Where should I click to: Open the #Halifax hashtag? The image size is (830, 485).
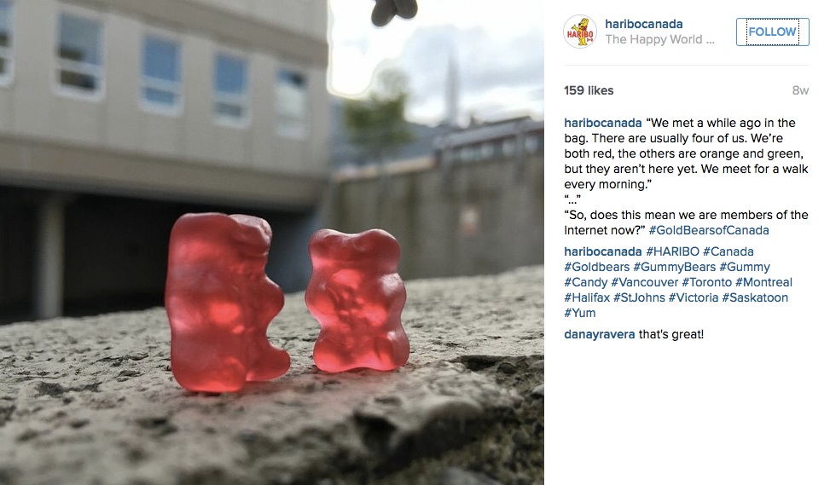coord(587,297)
